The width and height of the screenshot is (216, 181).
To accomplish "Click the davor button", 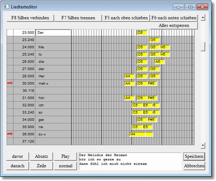I will (x=17, y=156).
